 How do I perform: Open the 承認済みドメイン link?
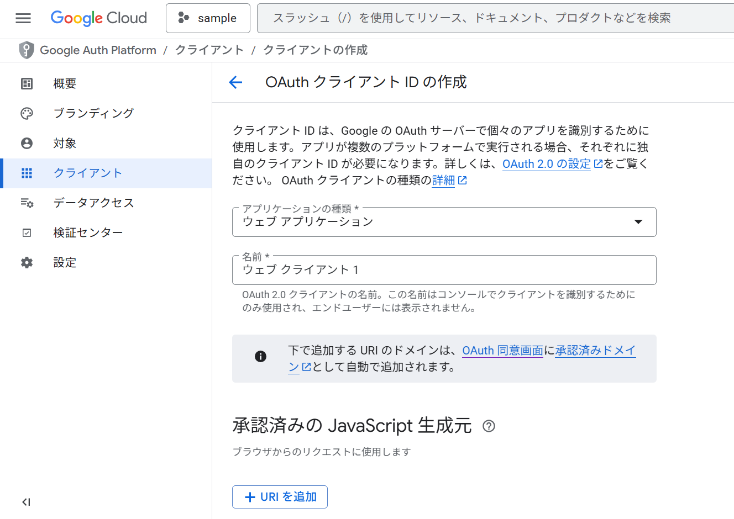pyautogui.click(x=595, y=350)
